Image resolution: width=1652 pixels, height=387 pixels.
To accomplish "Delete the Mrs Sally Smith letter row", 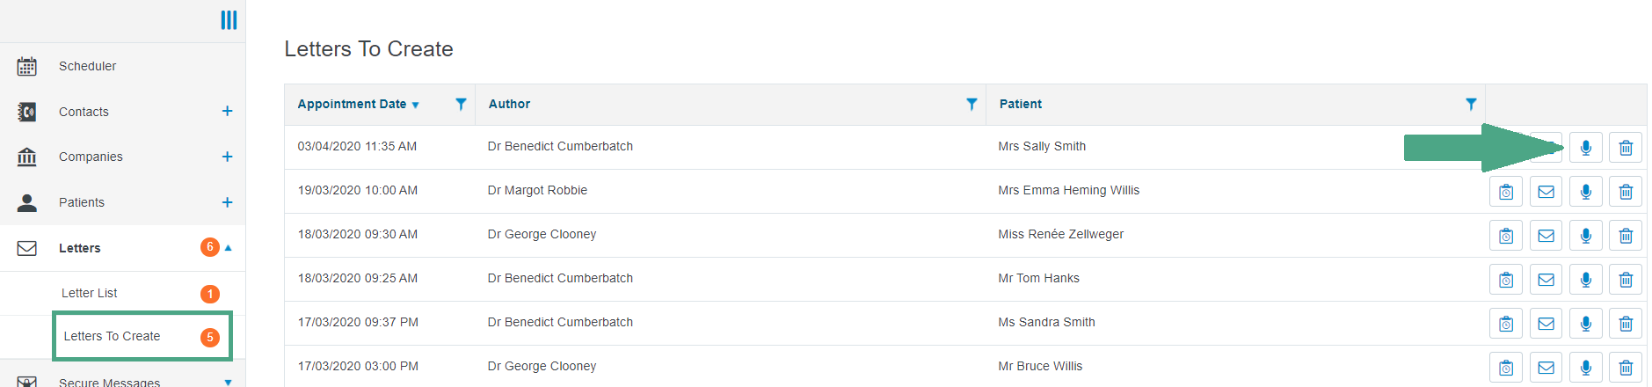I will (x=1626, y=148).
